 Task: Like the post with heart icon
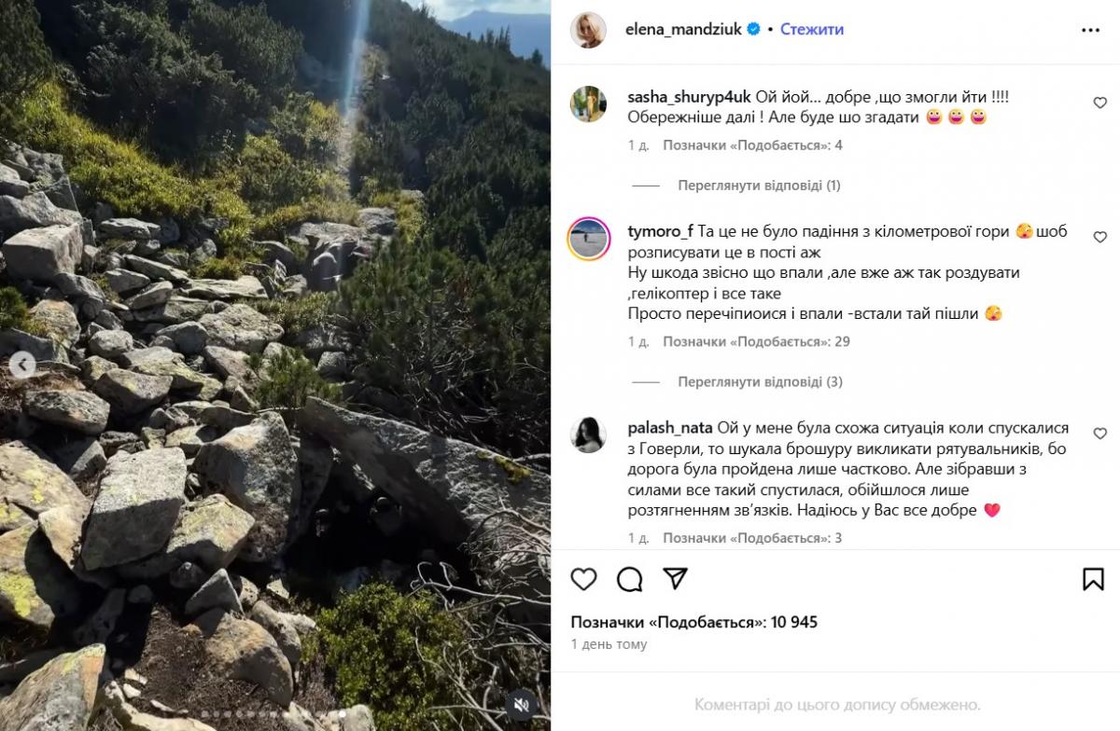[x=583, y=579]
